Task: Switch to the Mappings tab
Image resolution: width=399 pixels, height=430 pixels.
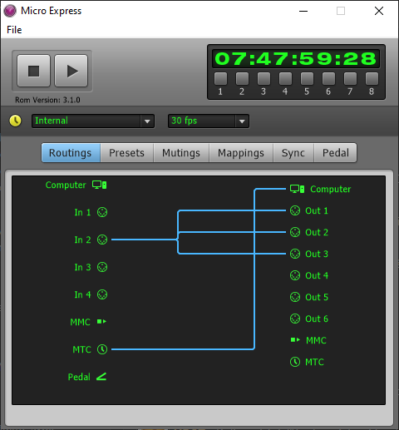Action: 241,153
